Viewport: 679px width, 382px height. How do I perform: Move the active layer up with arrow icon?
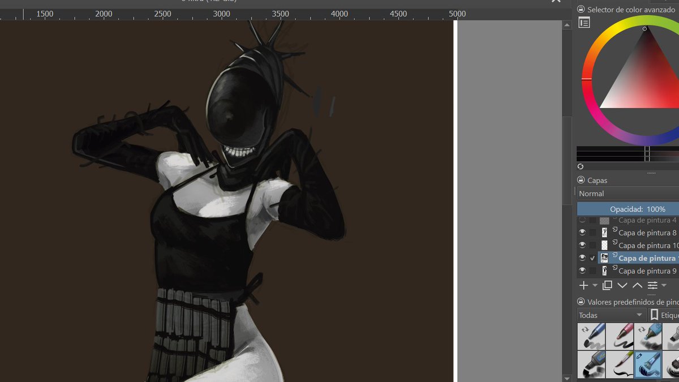click(637, 285)
